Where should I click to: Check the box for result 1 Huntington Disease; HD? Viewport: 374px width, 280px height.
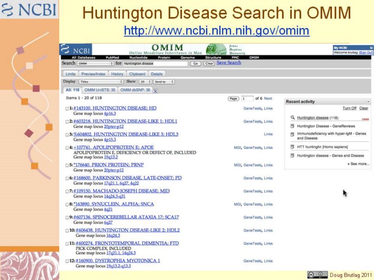click(67, 108)
